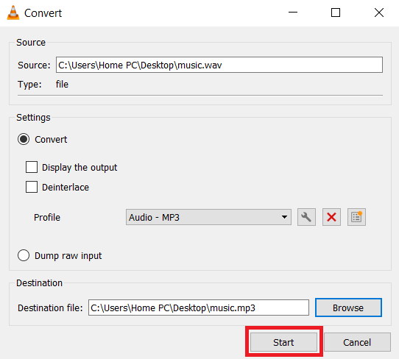Click the VLC cone icon in title bar
The width and height of the screenshot is (399, 359).
[13, 13]
